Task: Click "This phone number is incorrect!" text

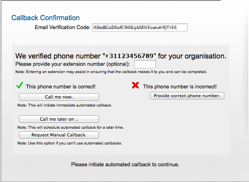Action: (180, 86)
